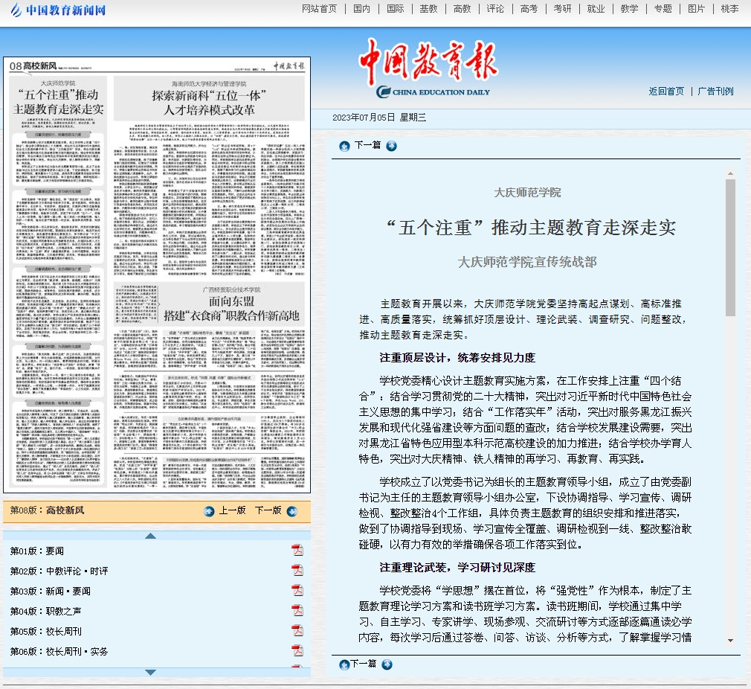The image size is (751, 689).
Task: Click the 第08版：高校新风 label
Action: (x=47, y=510)
